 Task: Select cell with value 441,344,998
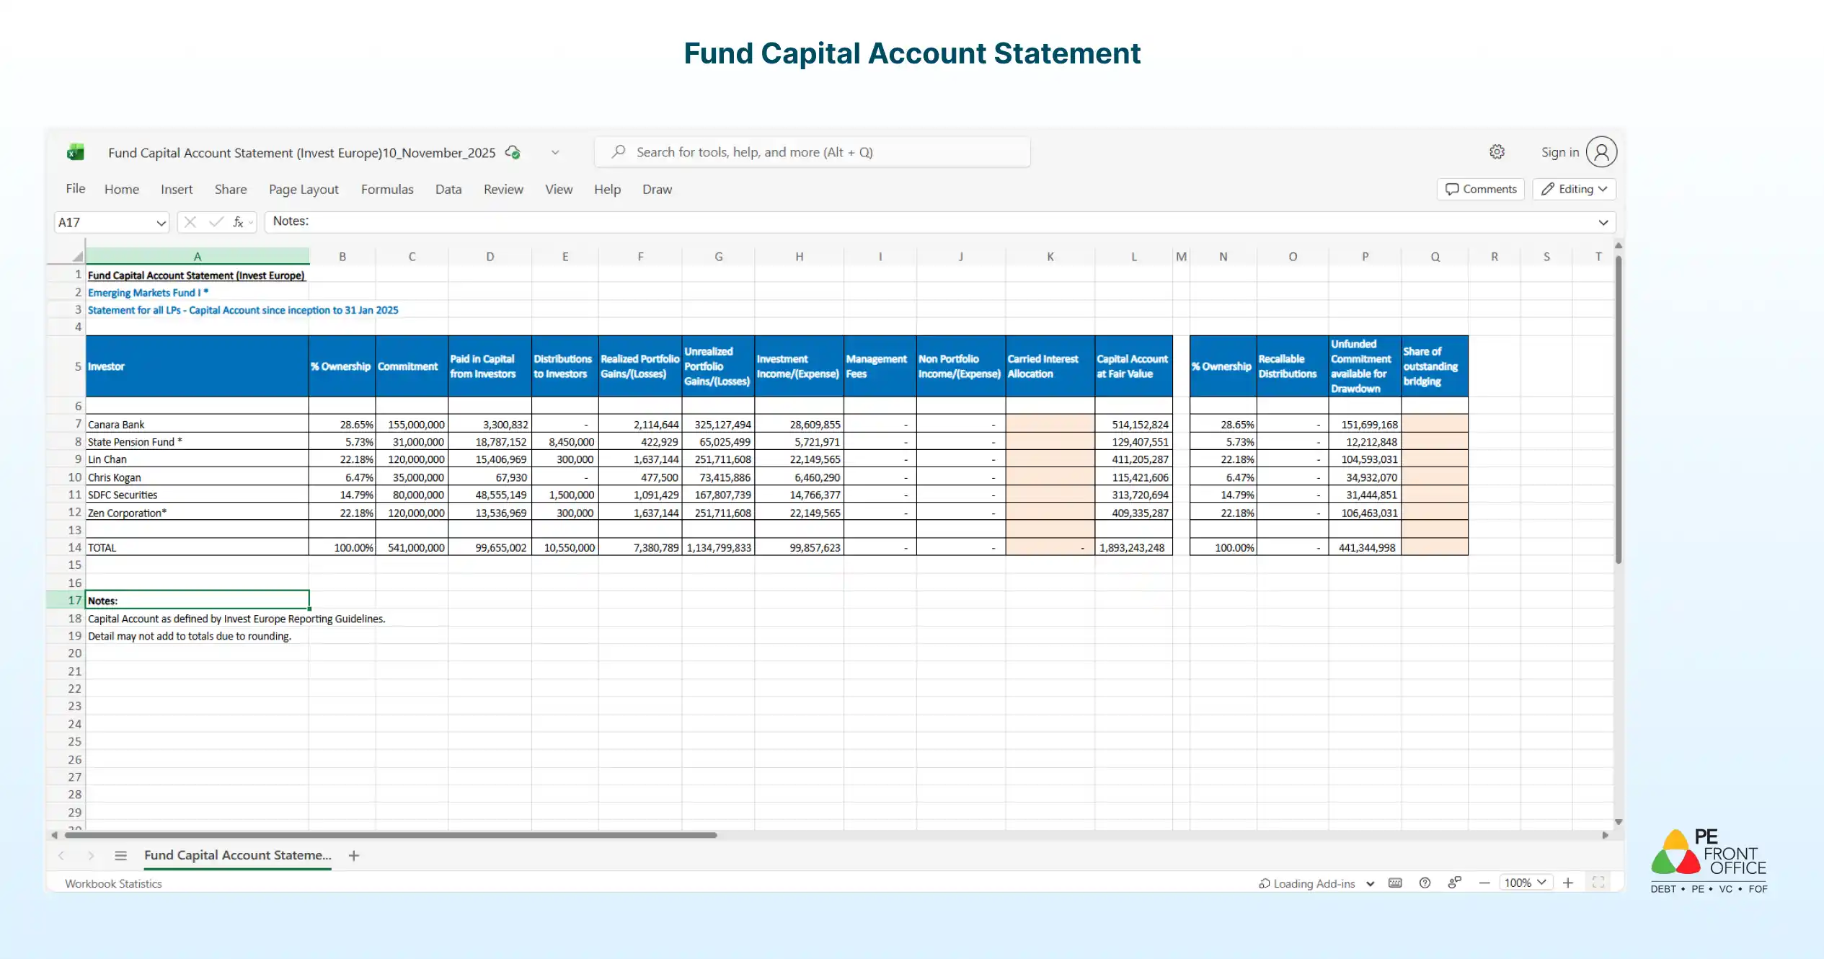coord(1365,547)
